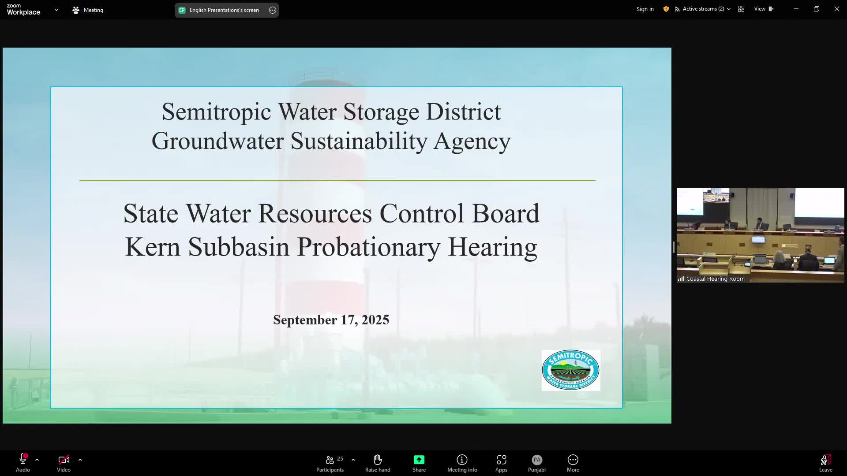Raise hand in the meeting

click(x=378, y=463)
